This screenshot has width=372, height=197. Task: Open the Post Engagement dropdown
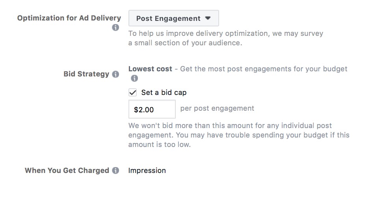point(173,19)
